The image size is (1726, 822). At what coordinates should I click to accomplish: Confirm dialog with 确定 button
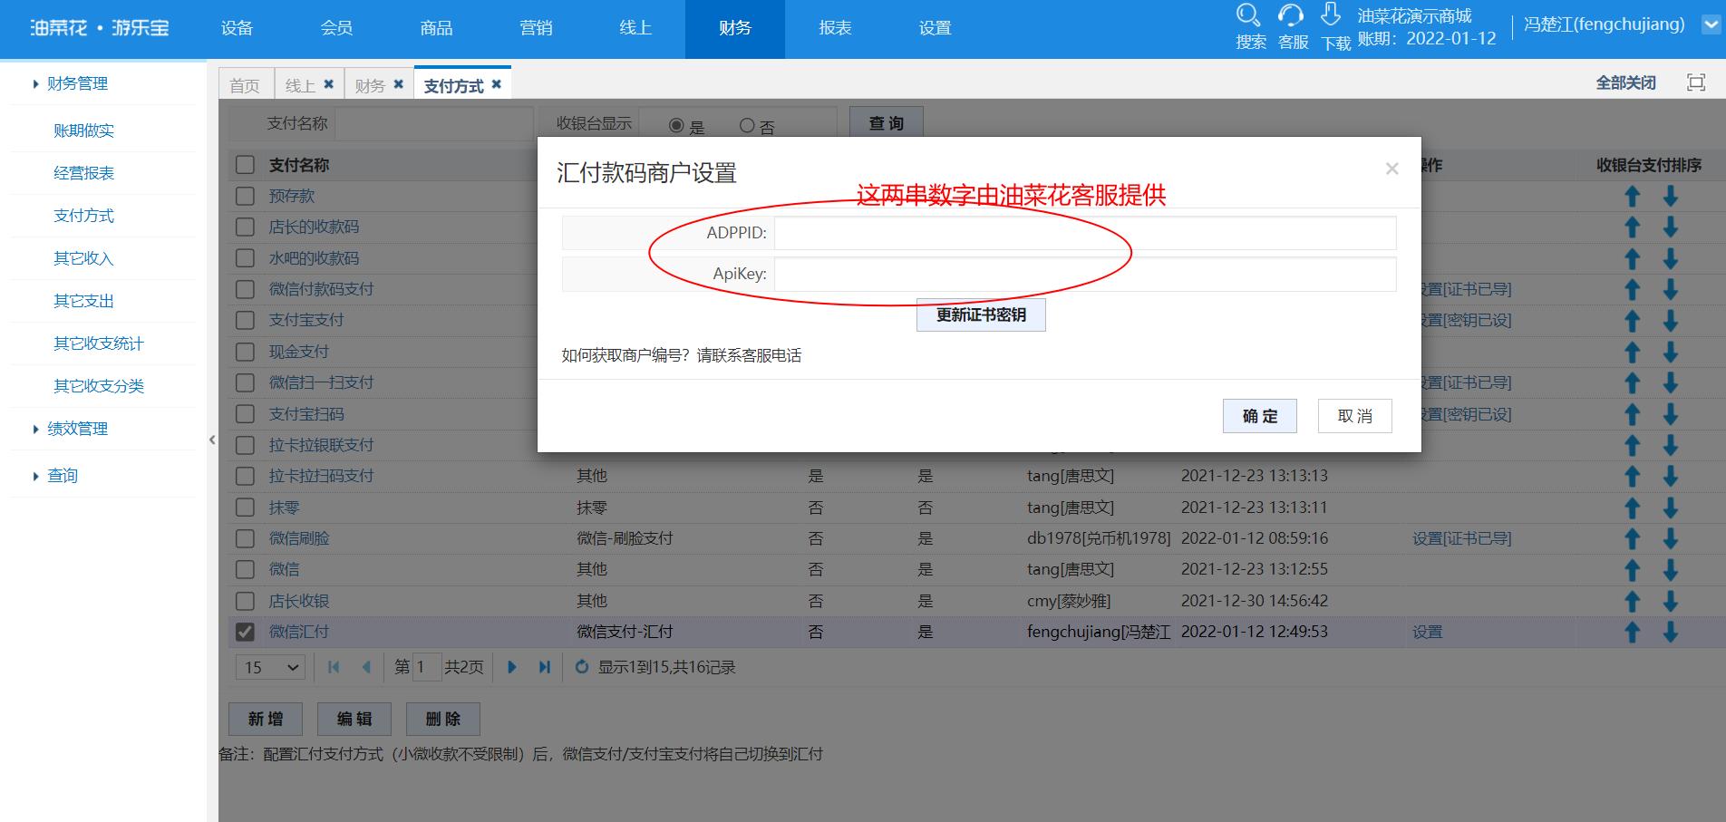(1260, 416)
